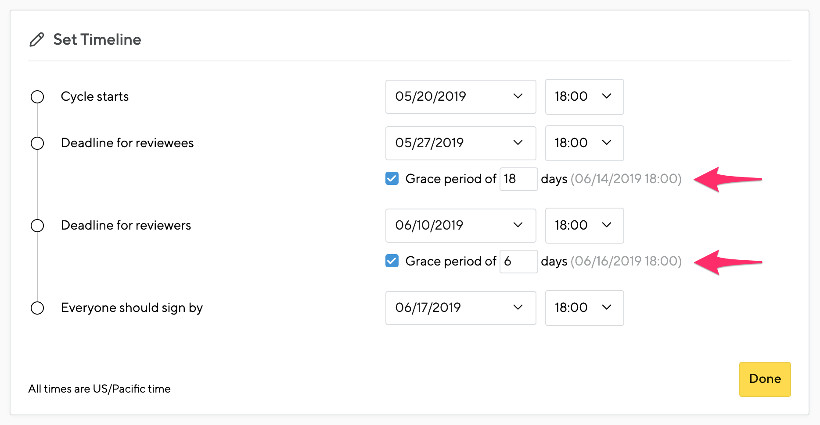The width and height of the screenshot is (820, 425).
Task: Open the Deadline for reviewees date dropdown
Action: coord(460,143)
